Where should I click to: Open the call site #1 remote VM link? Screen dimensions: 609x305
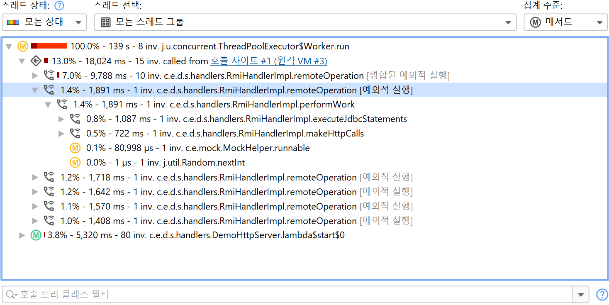268,61
